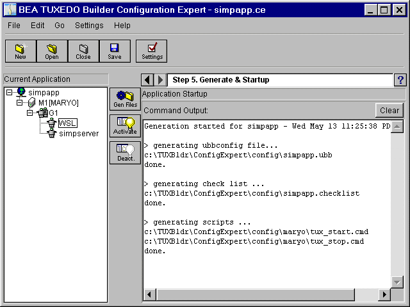410x307 pixels.
Task: Open the File menu
Action: (14, 26)
